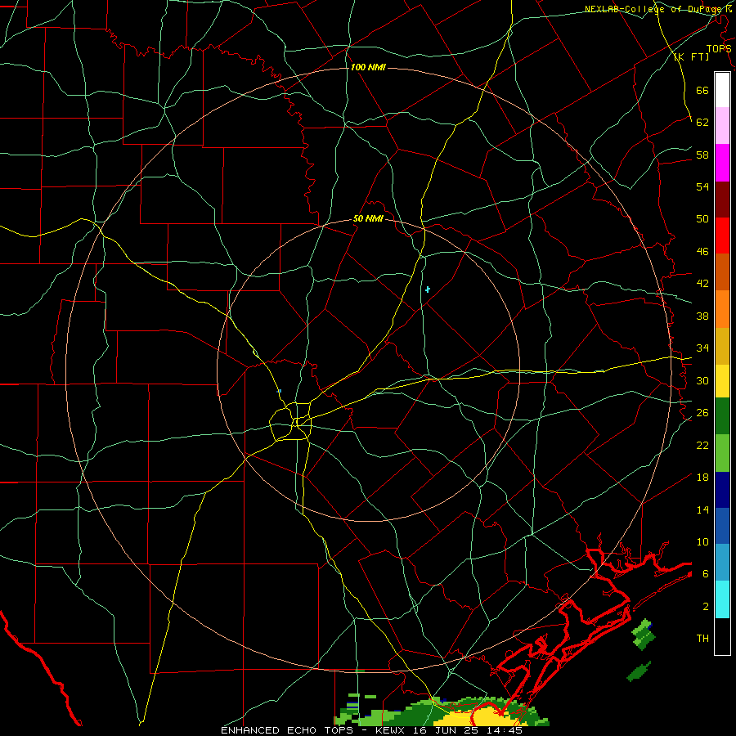Screen dimensions: 736x736
Task: Click the legend value 54
Action: click(x=702, y=186)
